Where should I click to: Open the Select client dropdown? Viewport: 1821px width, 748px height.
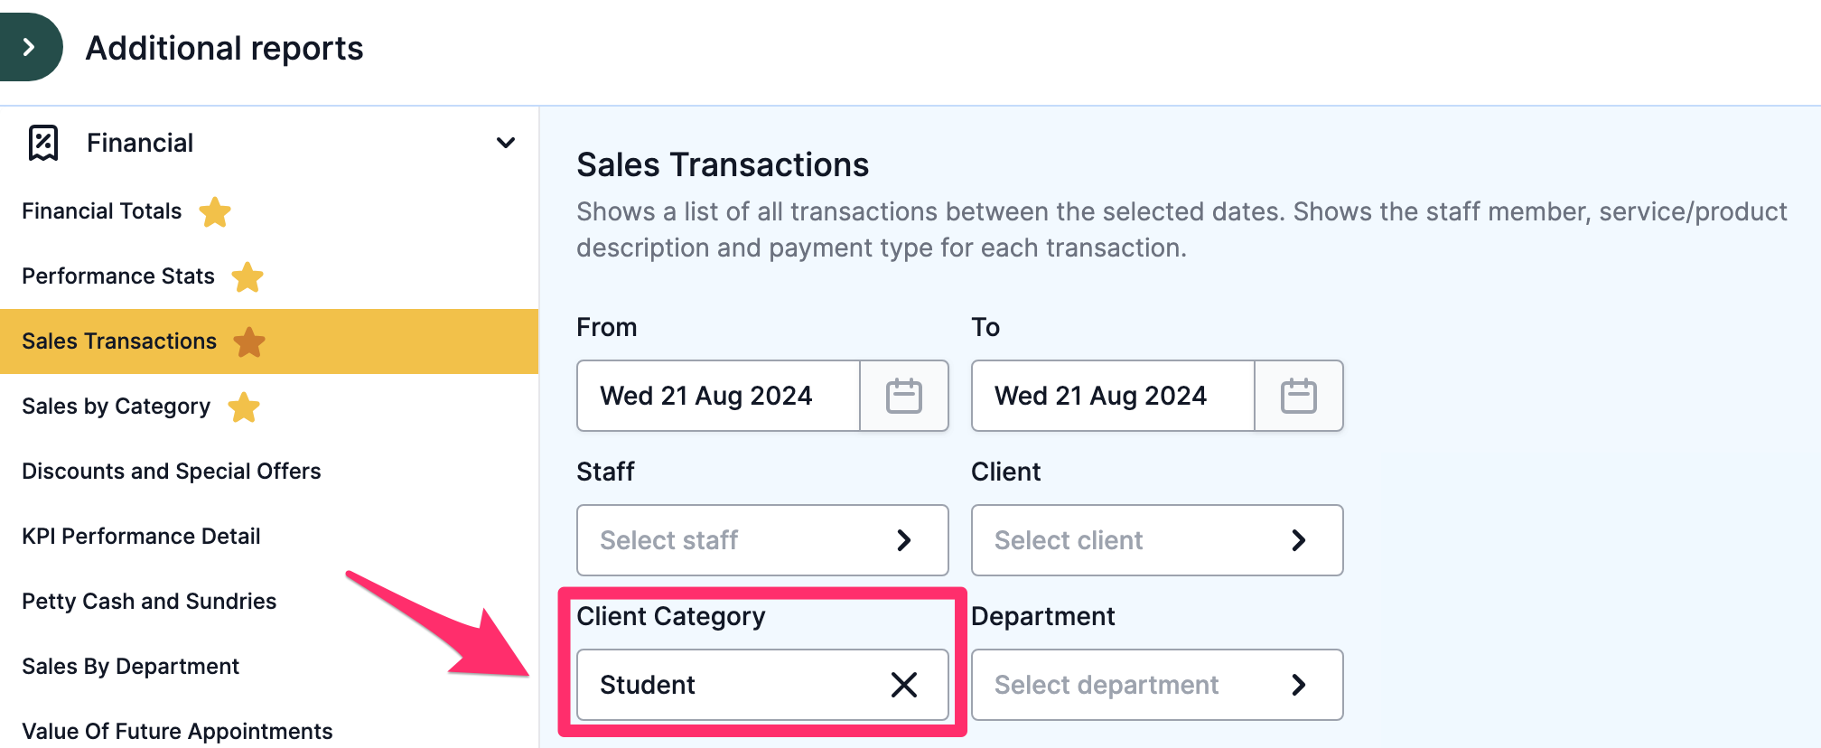(x=1157, y=540)
